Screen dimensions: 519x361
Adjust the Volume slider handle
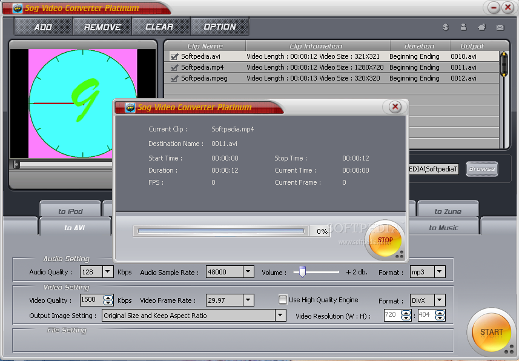click(302, 271)
